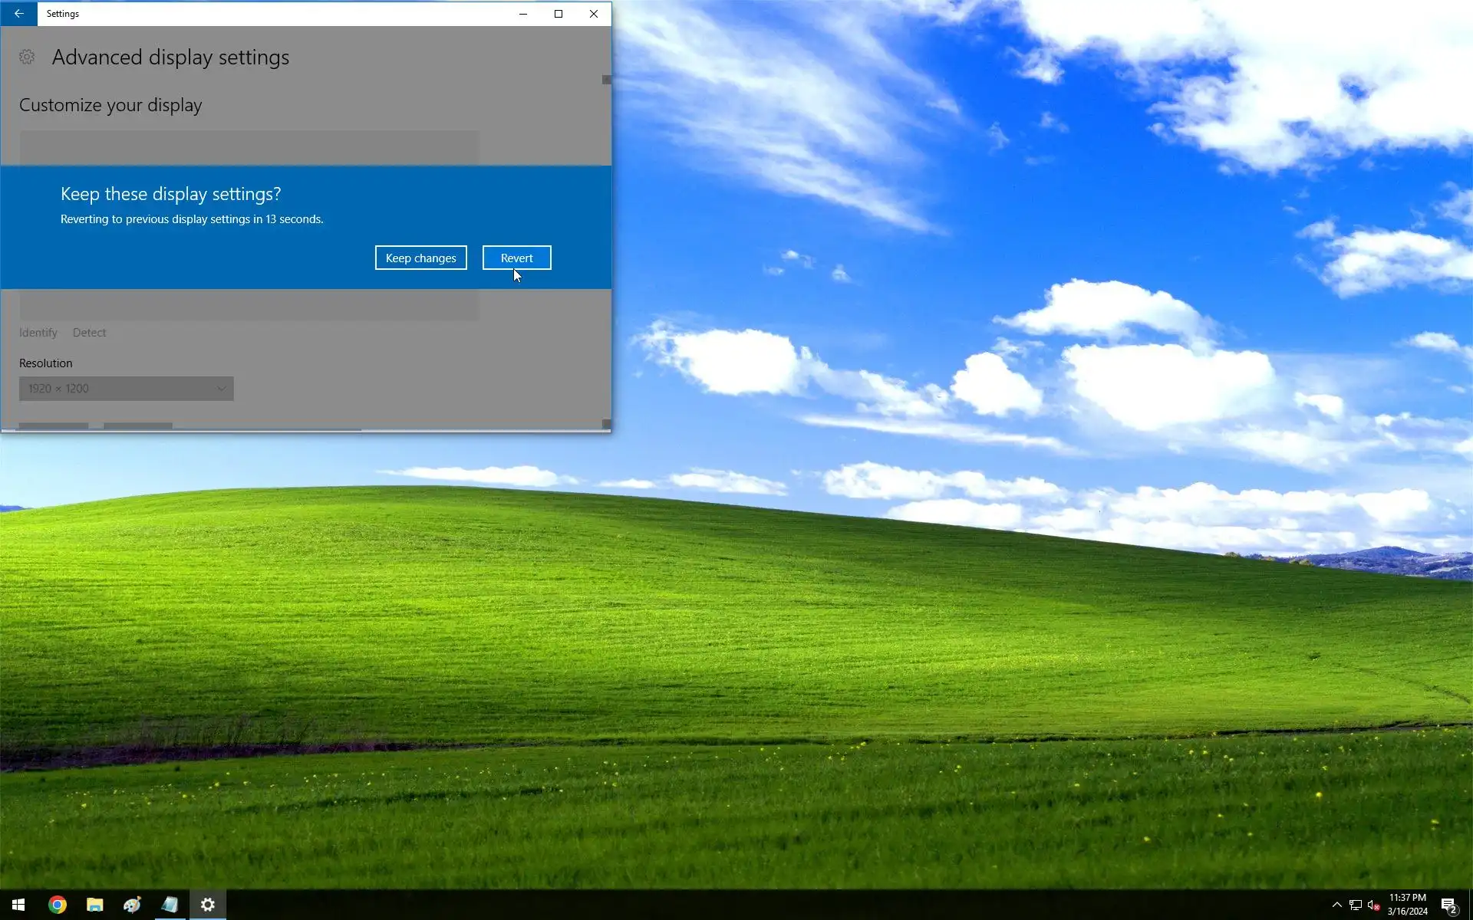1473x920 pixels.
Task: Click the Settings scrollbar down arrow
Action: coord(606,424)
